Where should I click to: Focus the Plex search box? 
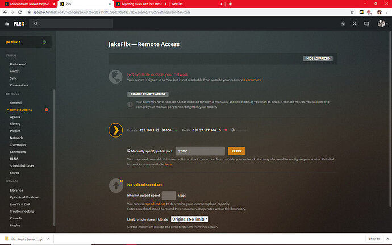coord(71,23)
